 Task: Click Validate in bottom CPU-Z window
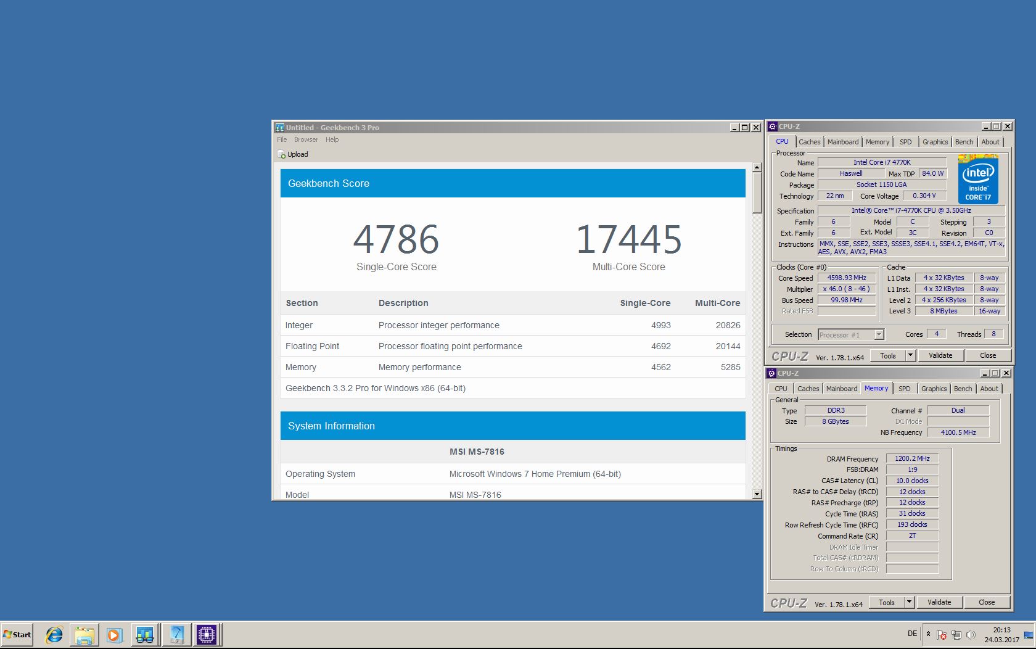[939, 602]
